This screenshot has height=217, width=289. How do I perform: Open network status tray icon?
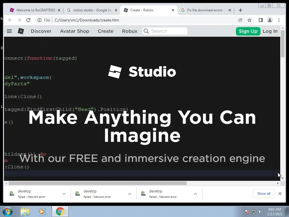tap(254, 212)
